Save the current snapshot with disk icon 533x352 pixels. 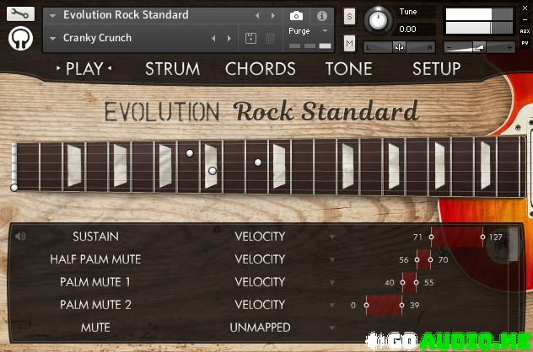pyautogui.click(x=250, y=39)
